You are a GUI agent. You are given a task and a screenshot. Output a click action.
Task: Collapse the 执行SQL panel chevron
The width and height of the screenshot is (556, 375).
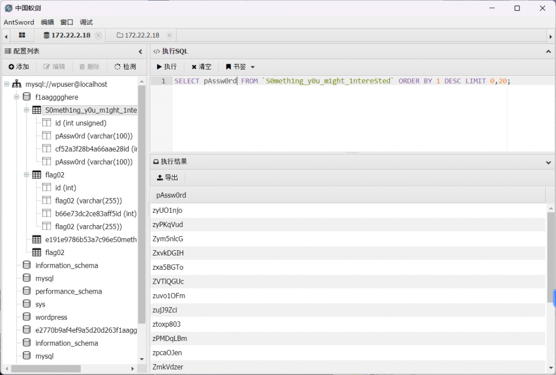tap(548, 52)
